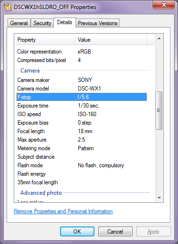Confirm with the OK button
178x244 pixels.
click(77, 232)
